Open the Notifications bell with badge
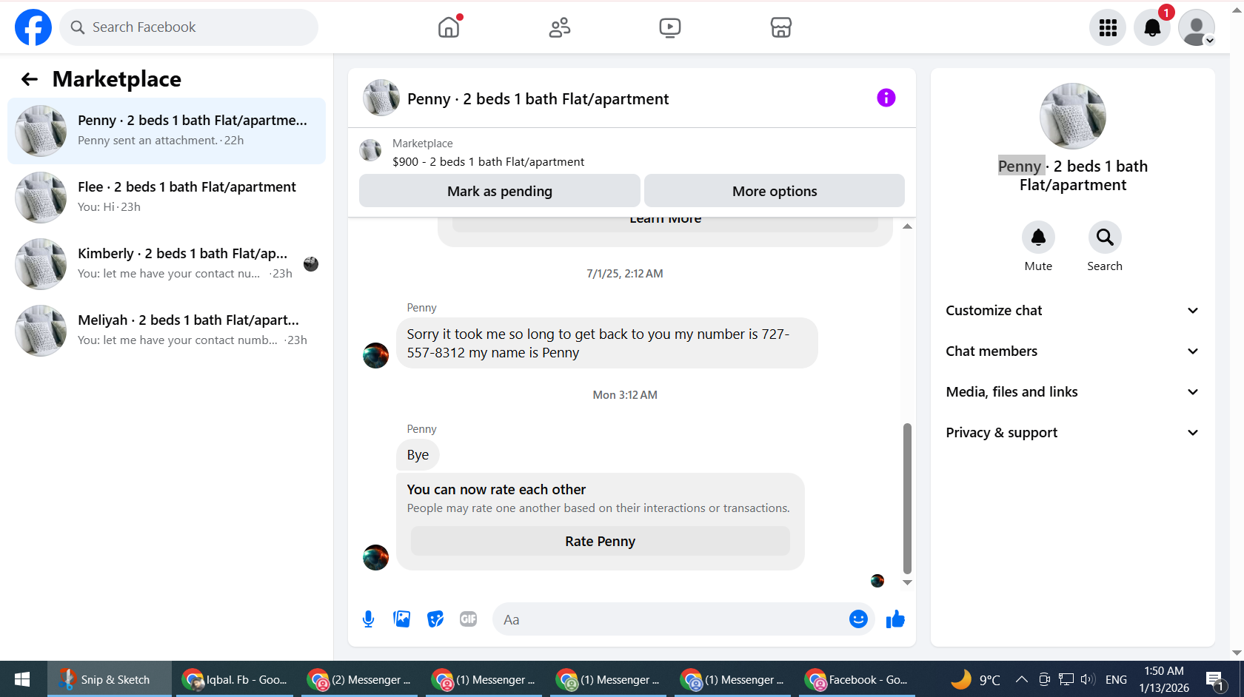 (1152, 27)
